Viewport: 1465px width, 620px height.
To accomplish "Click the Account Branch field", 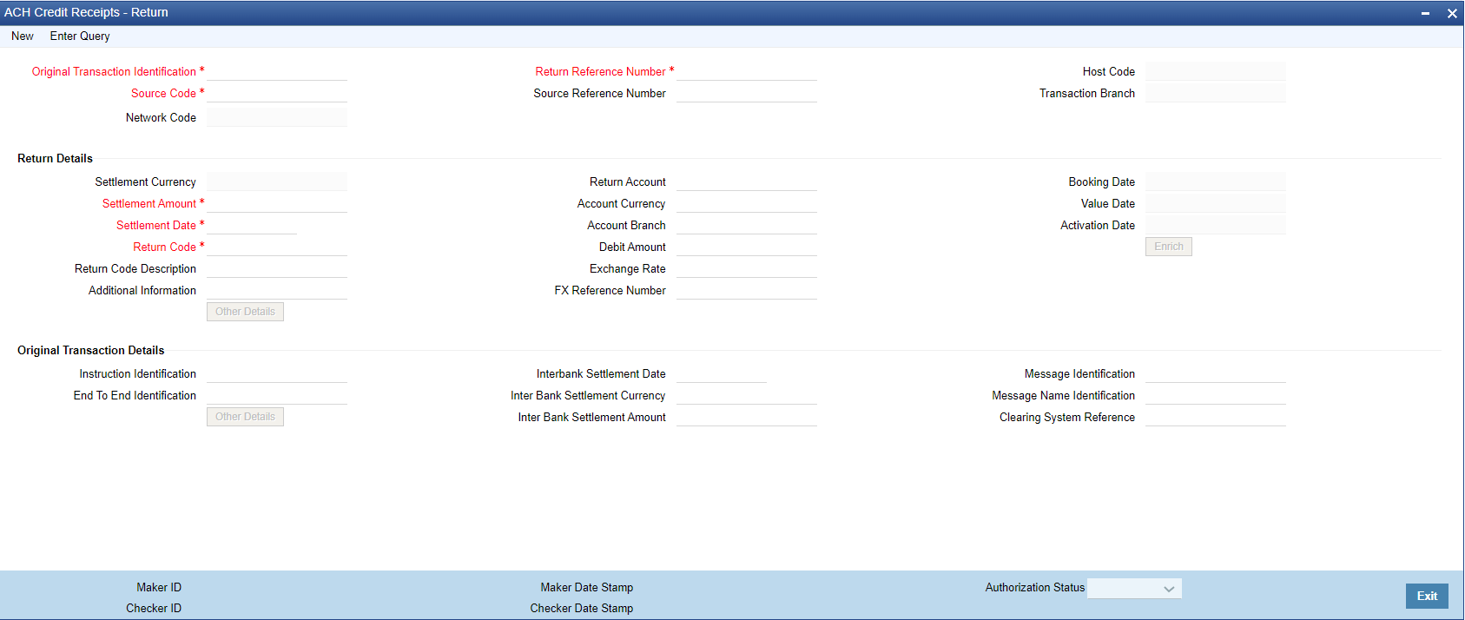I will point(747,225).
